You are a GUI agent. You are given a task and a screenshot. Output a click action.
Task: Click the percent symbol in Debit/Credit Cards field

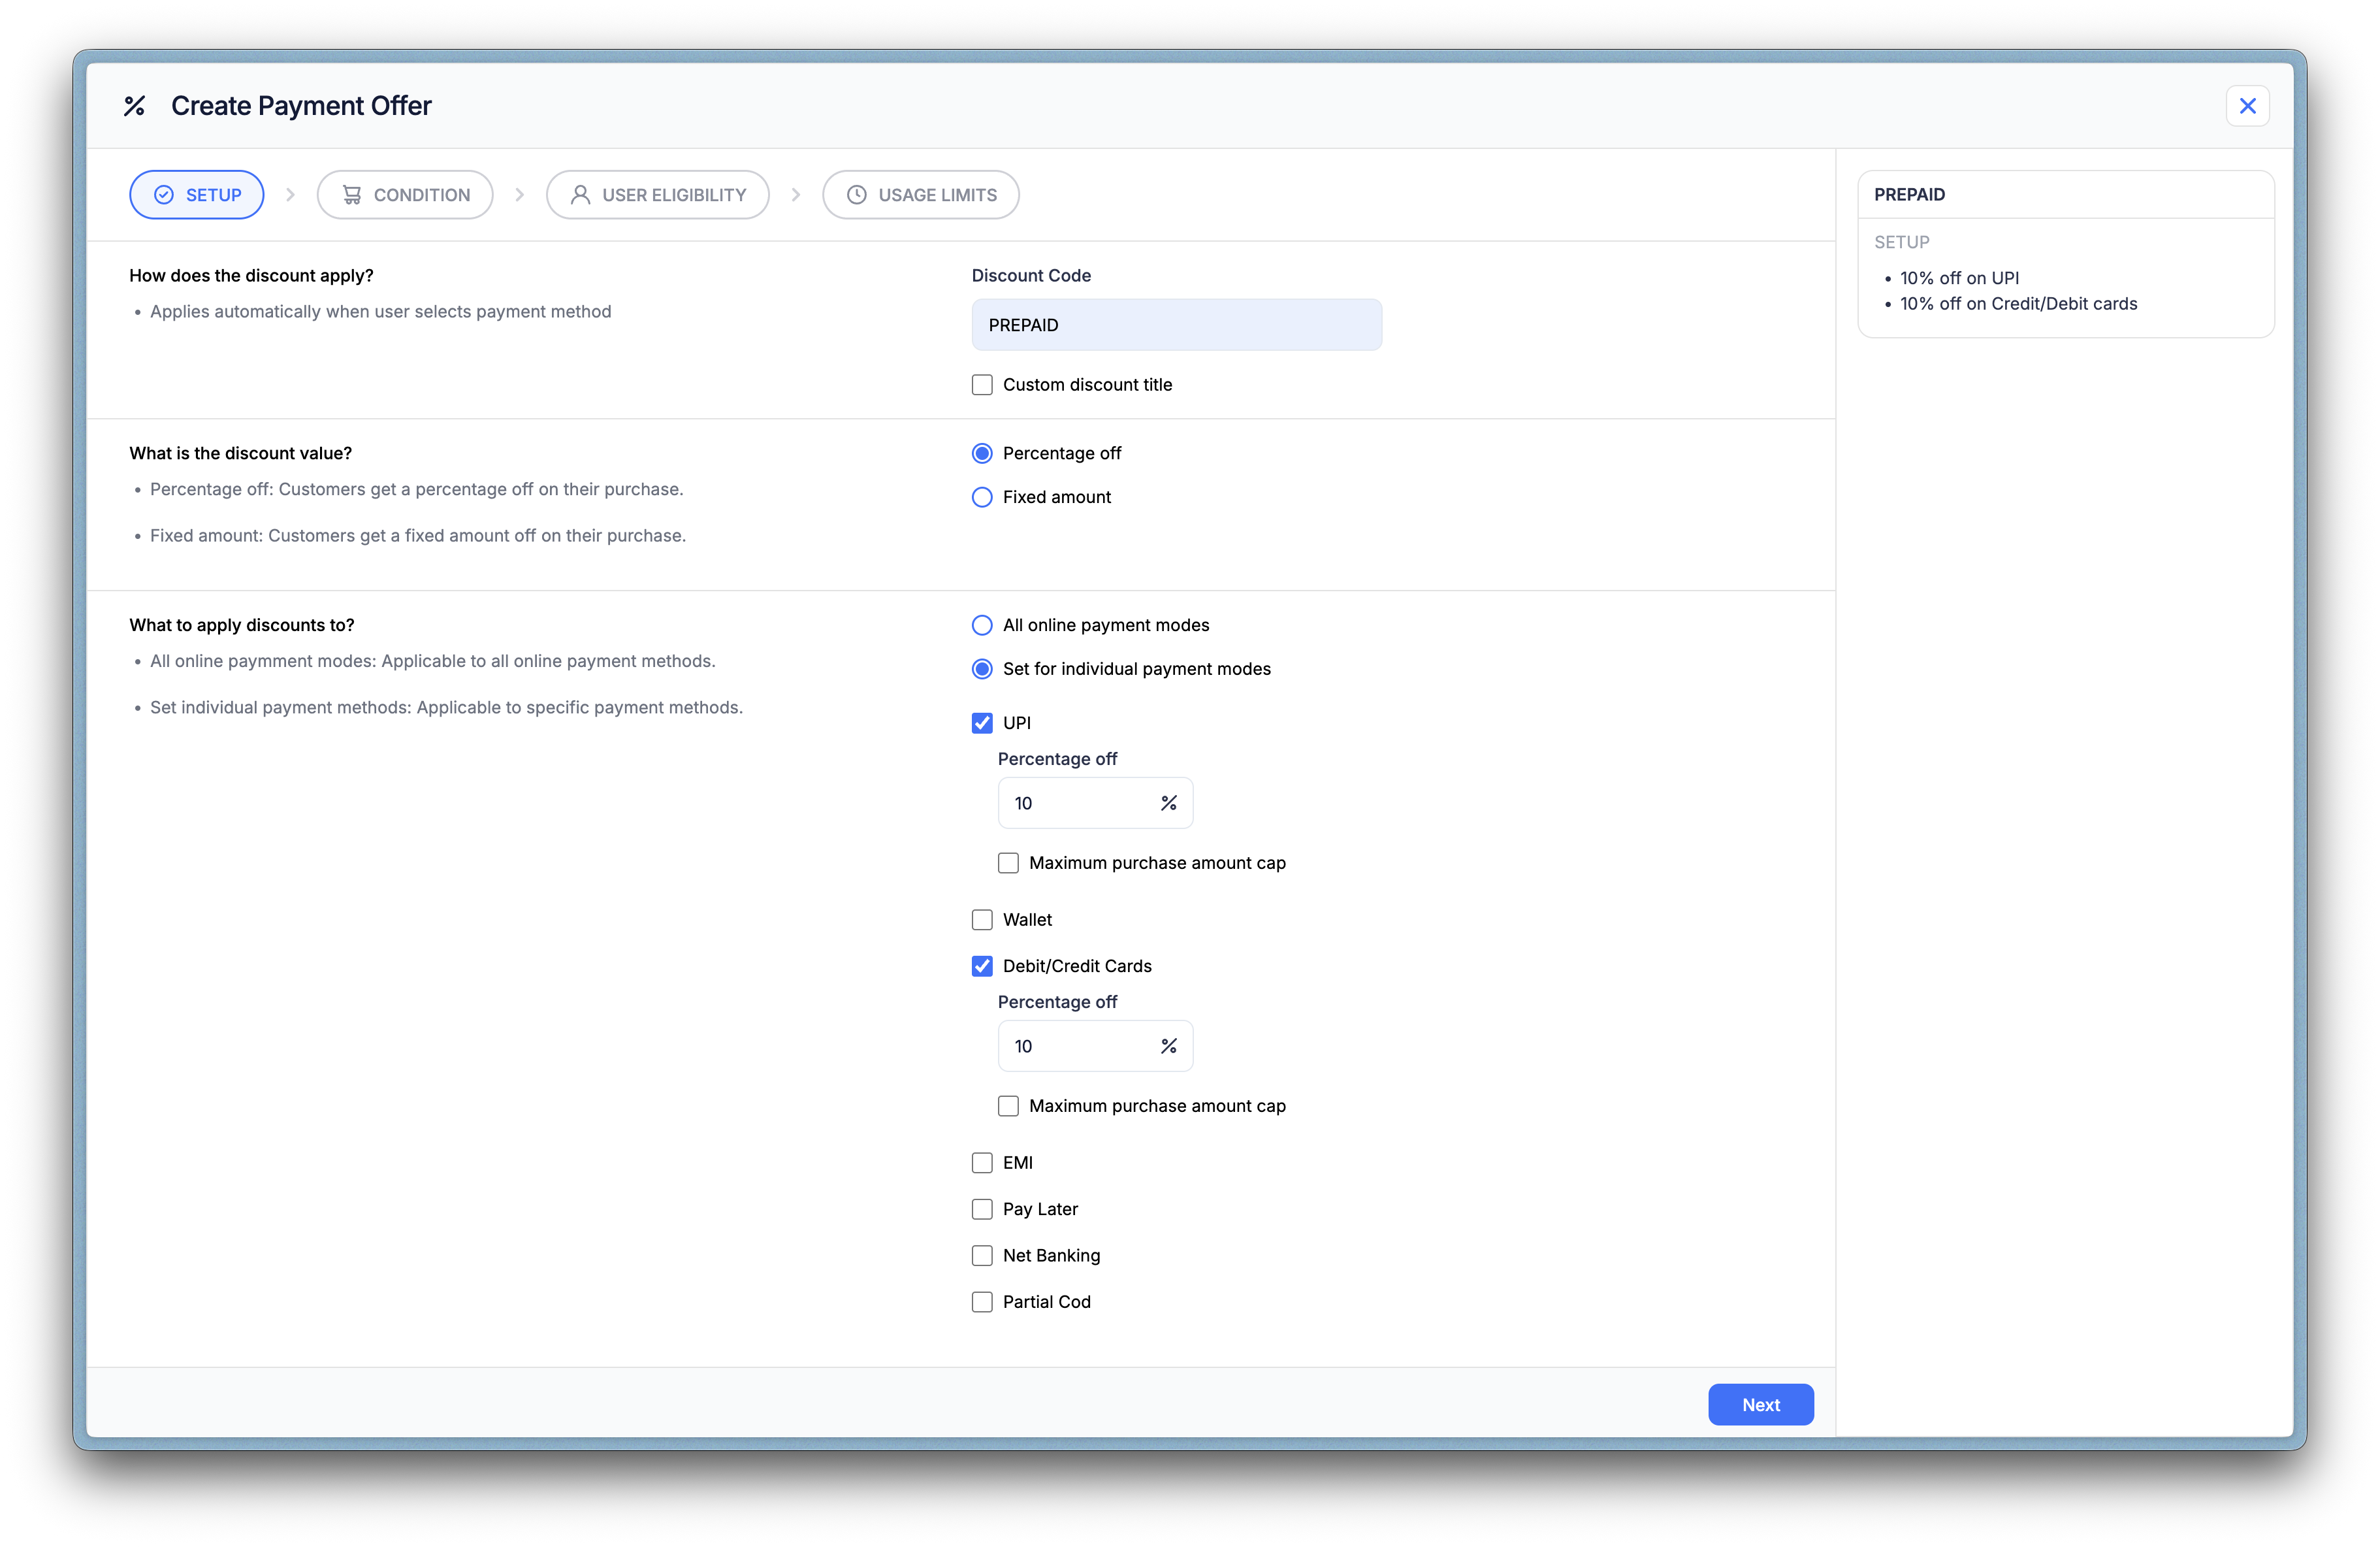[1168, 1046]
